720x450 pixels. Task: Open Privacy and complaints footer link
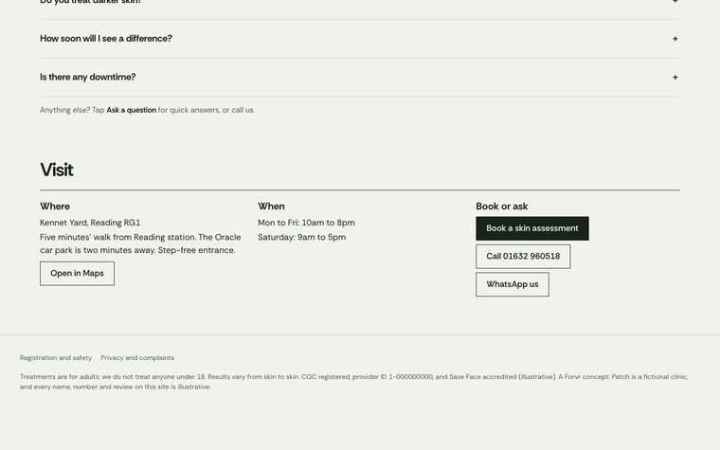pyautogui.click(x=137, y=358)
